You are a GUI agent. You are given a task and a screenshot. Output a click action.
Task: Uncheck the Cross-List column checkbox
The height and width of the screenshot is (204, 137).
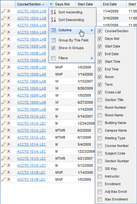pos(99,92)
